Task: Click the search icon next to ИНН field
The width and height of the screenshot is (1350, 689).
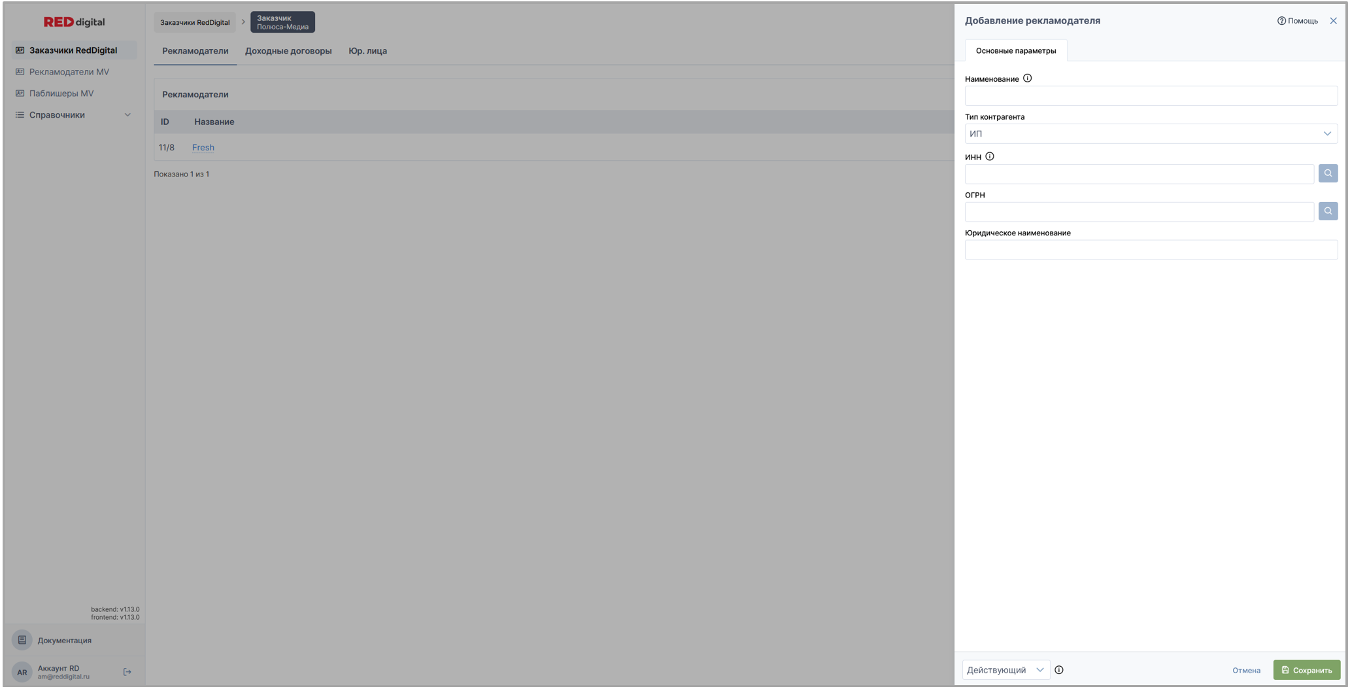Action: (1327, 173)
